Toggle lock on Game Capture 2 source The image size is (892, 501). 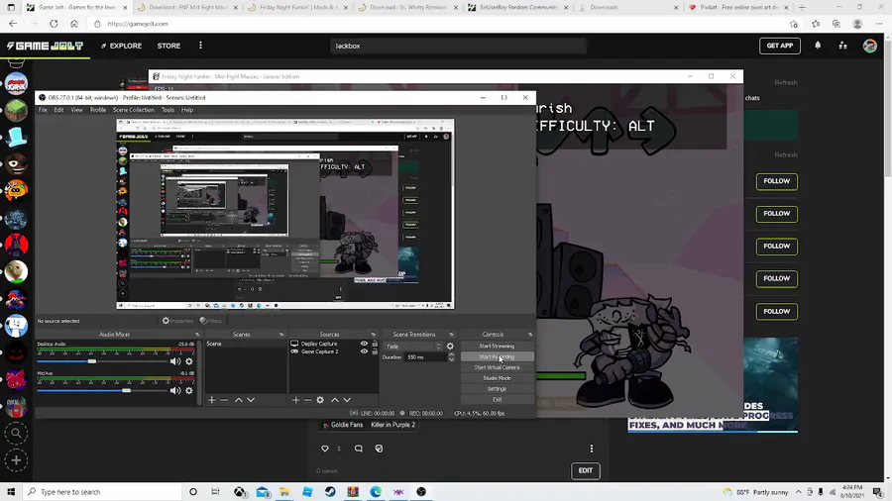(375, 351)
